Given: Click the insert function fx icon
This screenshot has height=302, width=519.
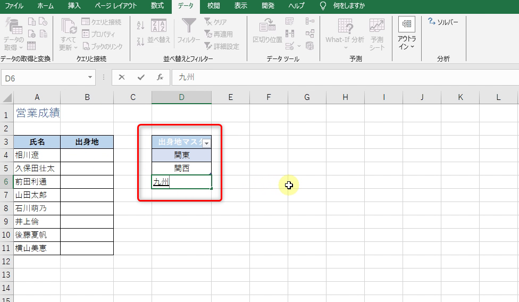Looking at the screenshot, I should (x=160, y=78).
